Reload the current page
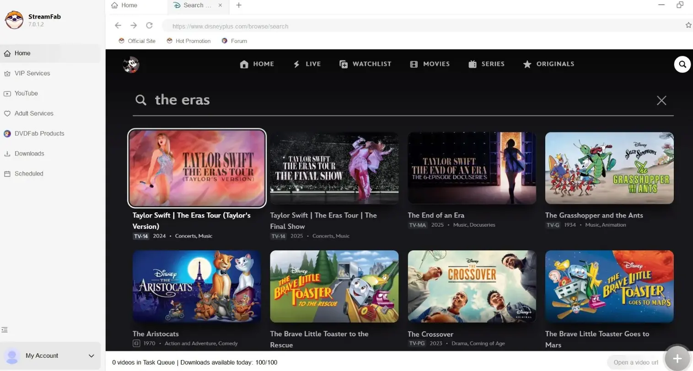Screen dimensions: 693x371 pos(149,26)
